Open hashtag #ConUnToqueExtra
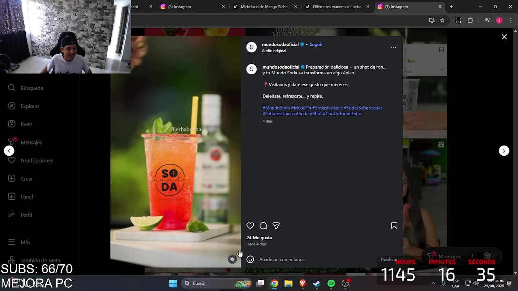This screenshot has height=291, width=518. click(x=342, y=114)
